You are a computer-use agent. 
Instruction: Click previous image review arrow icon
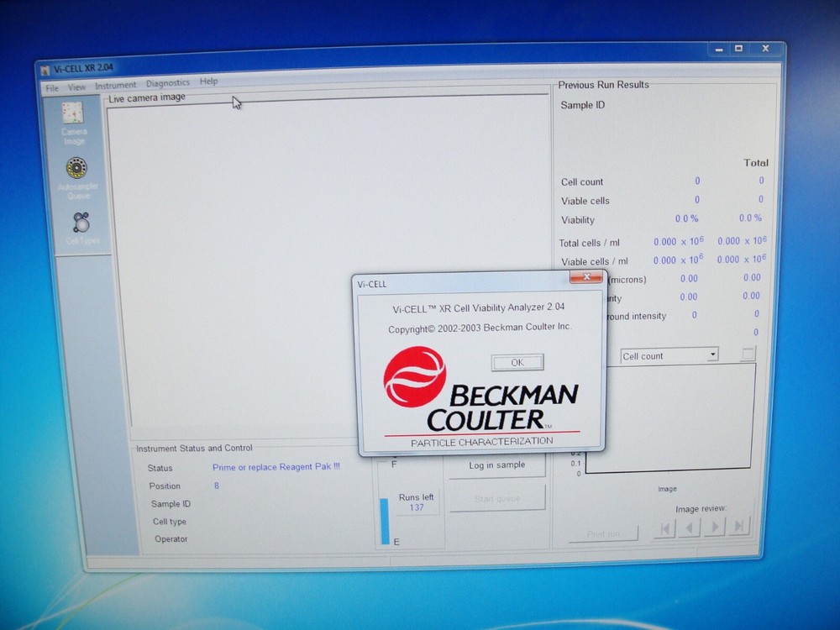tap(690, 526)
